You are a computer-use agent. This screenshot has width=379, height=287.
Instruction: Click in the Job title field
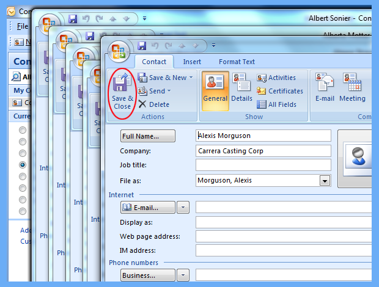coord(263,165)
